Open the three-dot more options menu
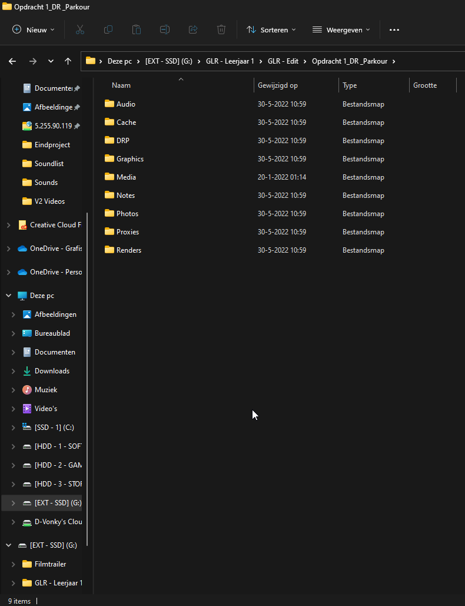The width and height of the screenshot is (465, 606). click(394, 29)
